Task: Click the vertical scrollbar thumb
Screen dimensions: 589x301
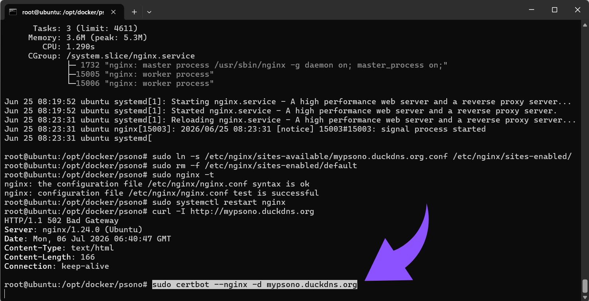Action: (x=585, y=286)
